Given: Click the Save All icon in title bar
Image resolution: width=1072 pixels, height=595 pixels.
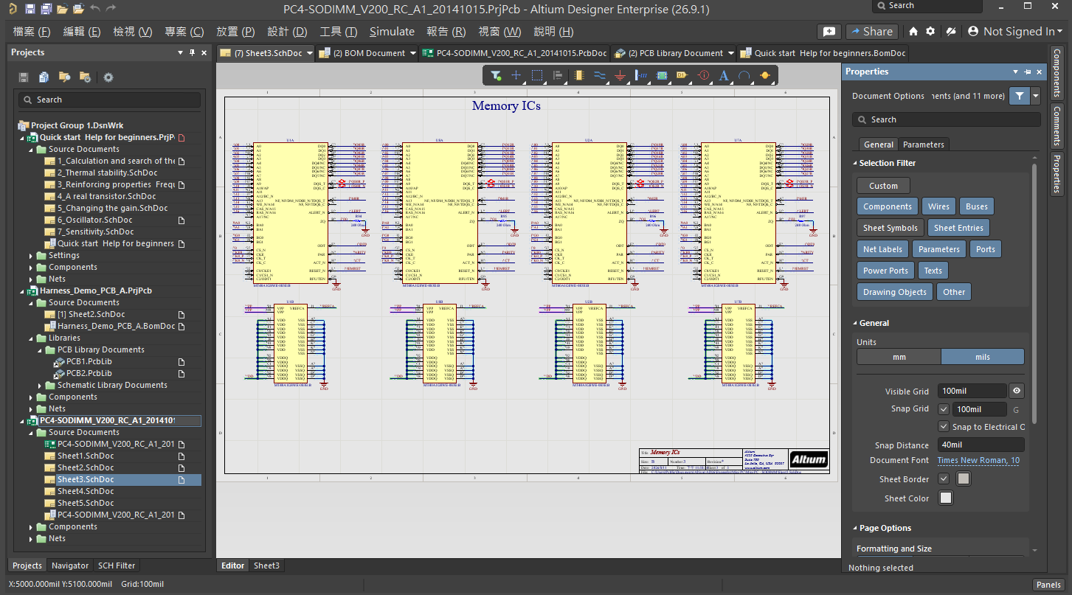Looking at the screenshot, I should 46,9.
